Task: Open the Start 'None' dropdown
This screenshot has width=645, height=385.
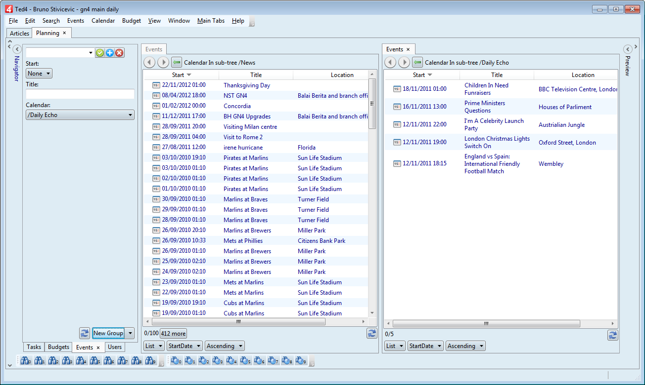Action: click(39, 74)
